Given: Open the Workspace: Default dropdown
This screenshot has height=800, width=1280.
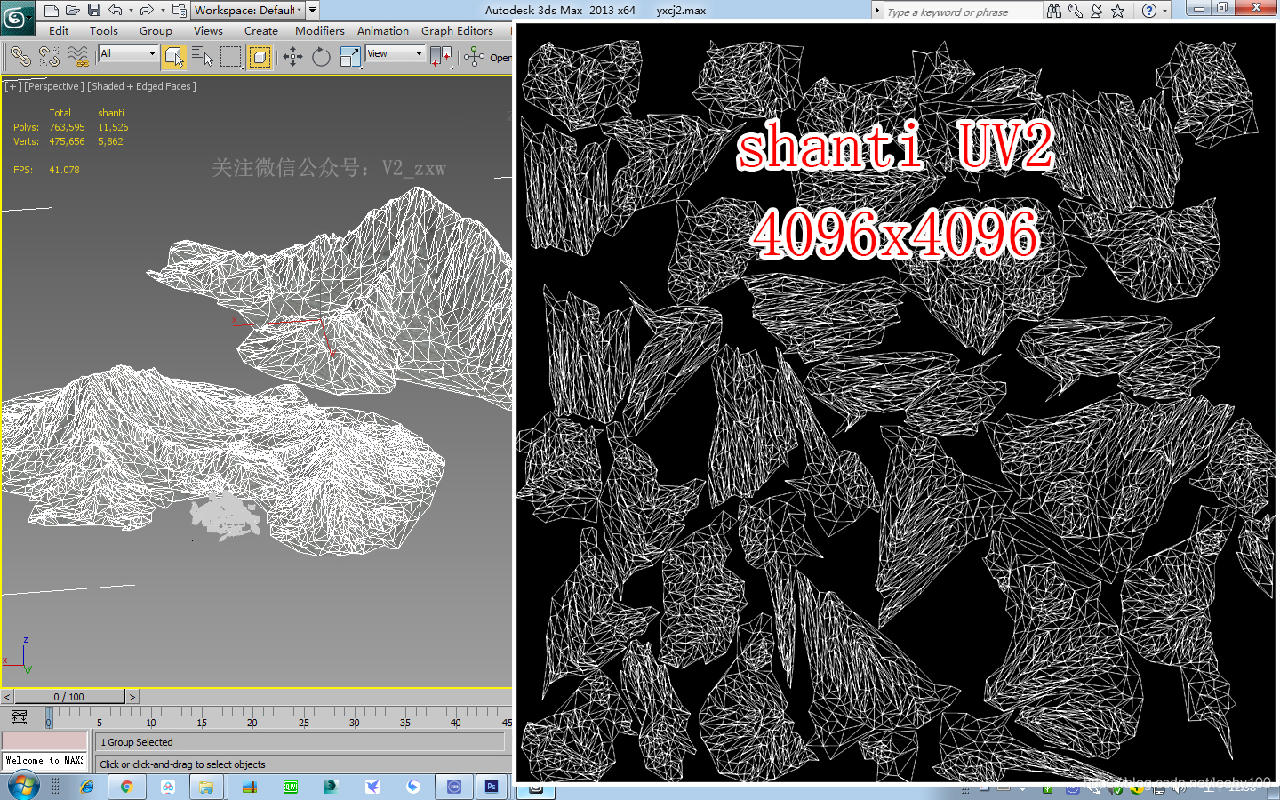Looking at the screenshot, I should coord(248,11).
